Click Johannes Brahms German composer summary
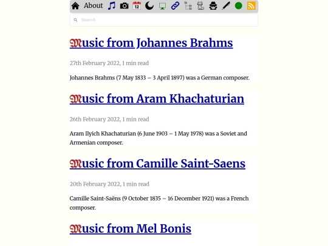The height and width of the screenshot is (246, 328). pos(159,78)
